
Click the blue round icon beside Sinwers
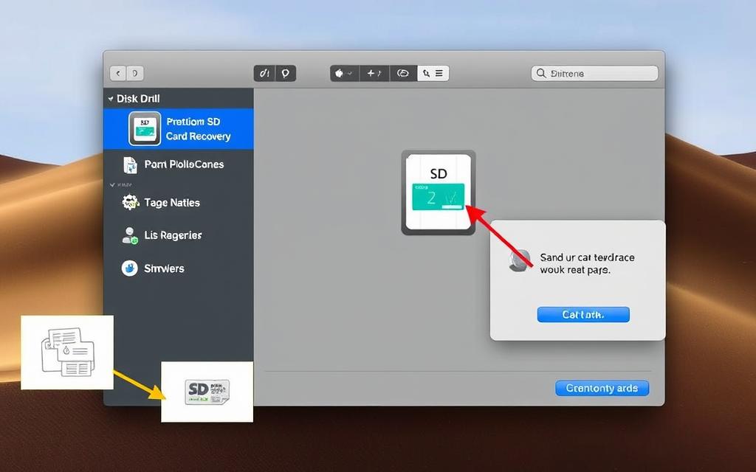130,268
